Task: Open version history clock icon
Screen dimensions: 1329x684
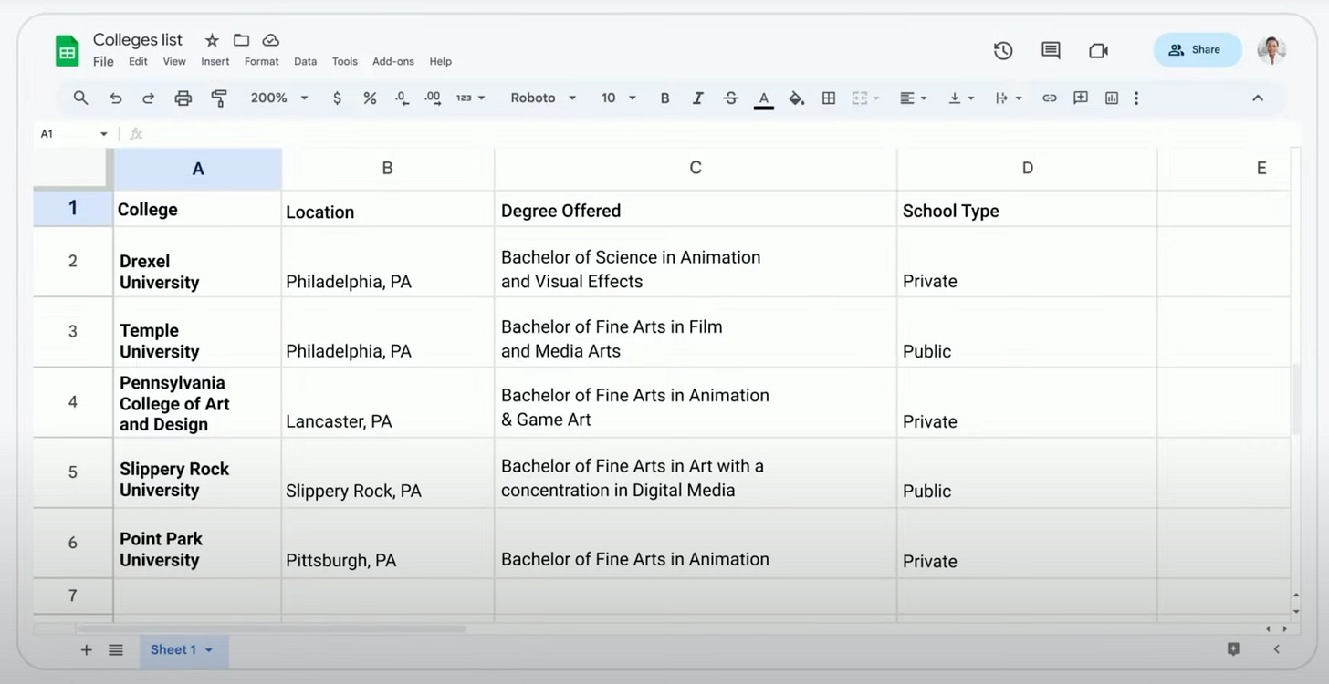Action: [x=1003, y=51]
